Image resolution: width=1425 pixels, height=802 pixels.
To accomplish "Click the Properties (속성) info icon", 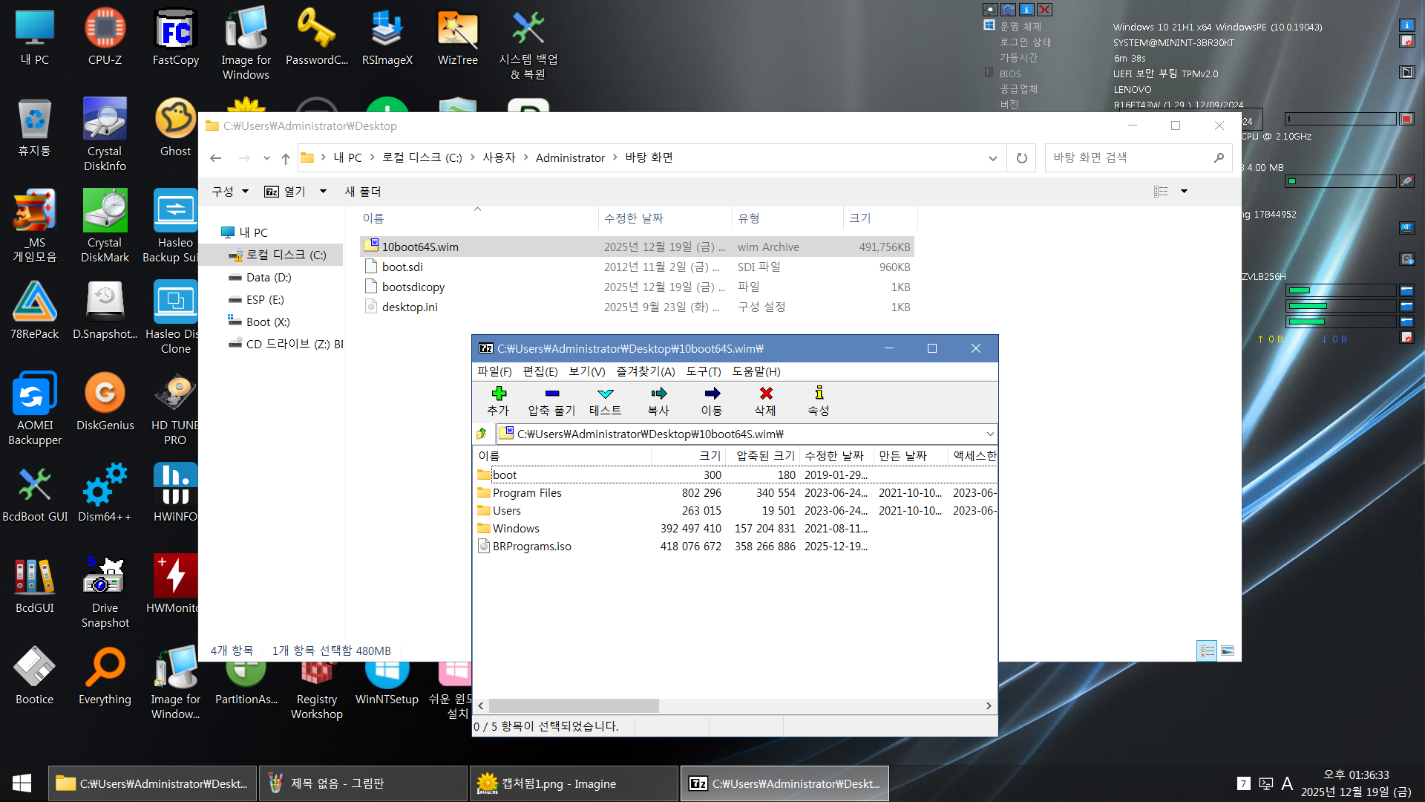I will pos(819,394).
